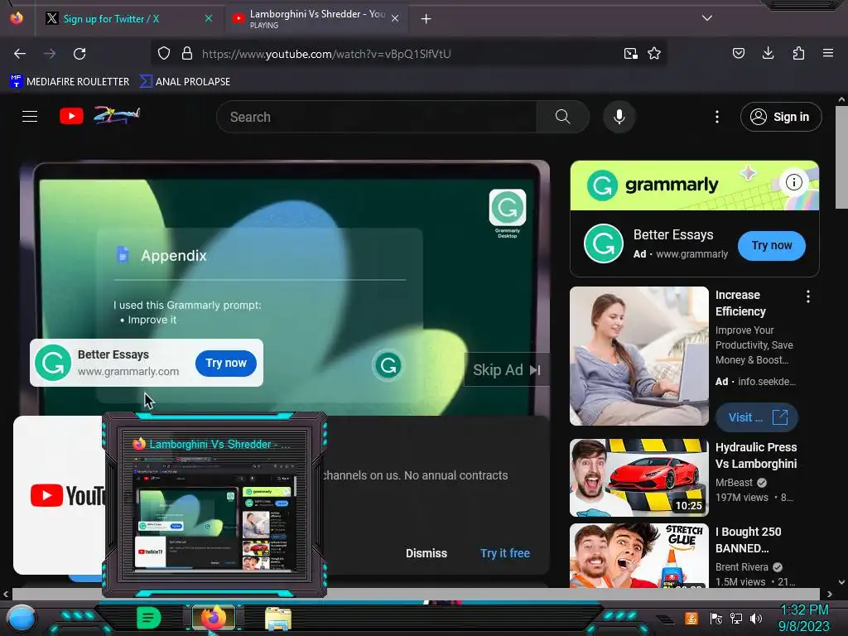Image resolution: width=848 pixels, height=636 pixels.
Task: Open network icon in system tray
Action: (736, 619)
